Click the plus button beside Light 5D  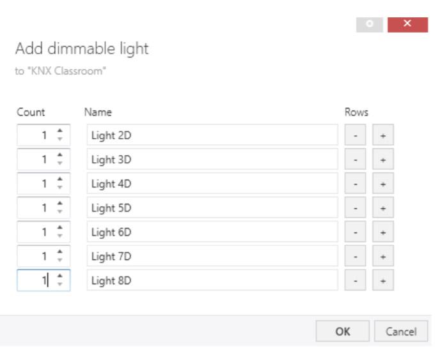(383, 208)
